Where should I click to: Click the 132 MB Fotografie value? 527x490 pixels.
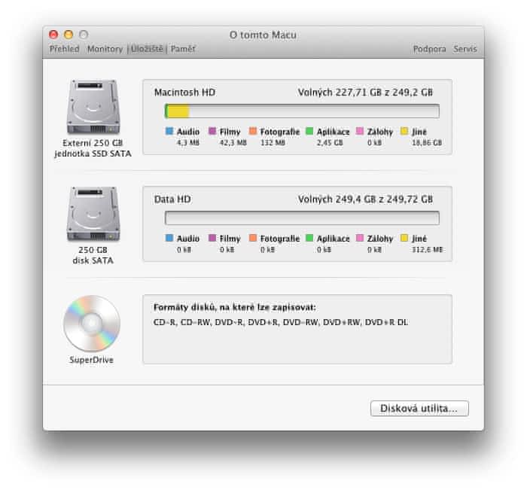273,142
